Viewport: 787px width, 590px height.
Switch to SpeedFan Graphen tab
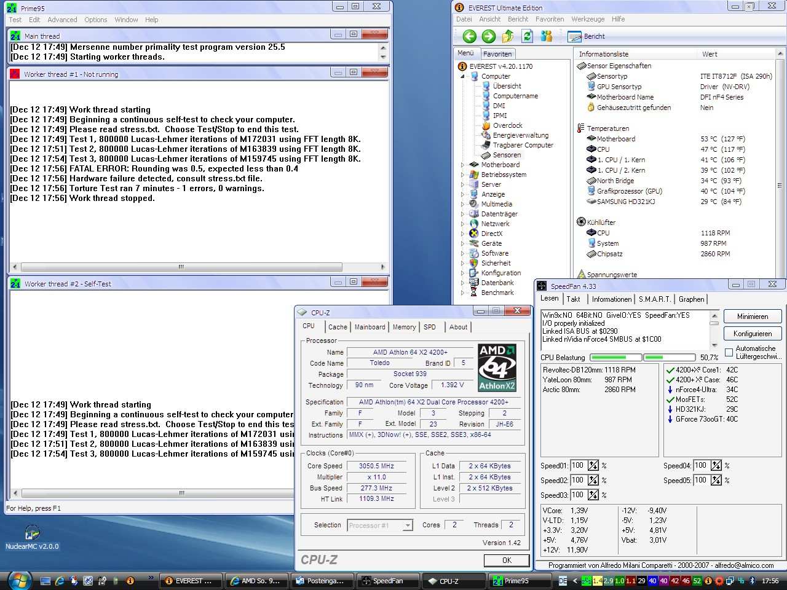tap(691, 299)
